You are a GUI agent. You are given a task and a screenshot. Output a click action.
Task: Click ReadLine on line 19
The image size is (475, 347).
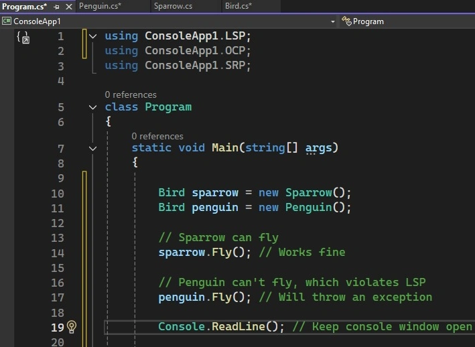click(x=238, y=326)
